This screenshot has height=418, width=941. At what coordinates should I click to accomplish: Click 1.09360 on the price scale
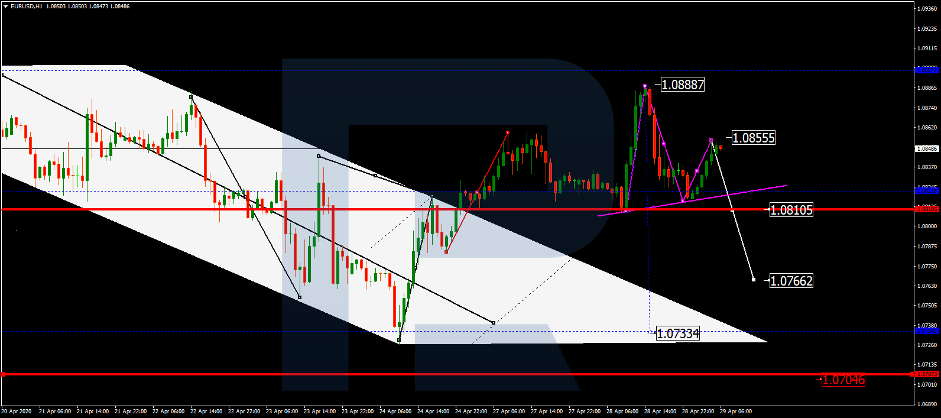927,9
